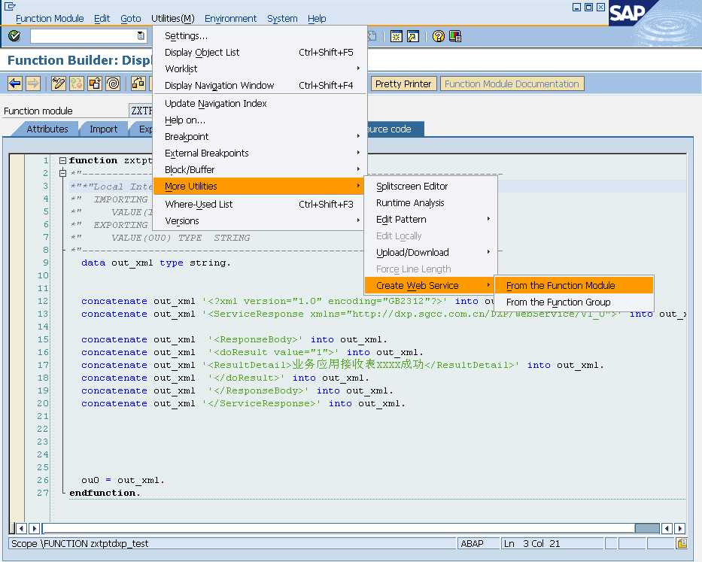The height and width of the screenshot is (562, 702).
Task: Choose Help on... menu entry
Action: pos(259,120)
